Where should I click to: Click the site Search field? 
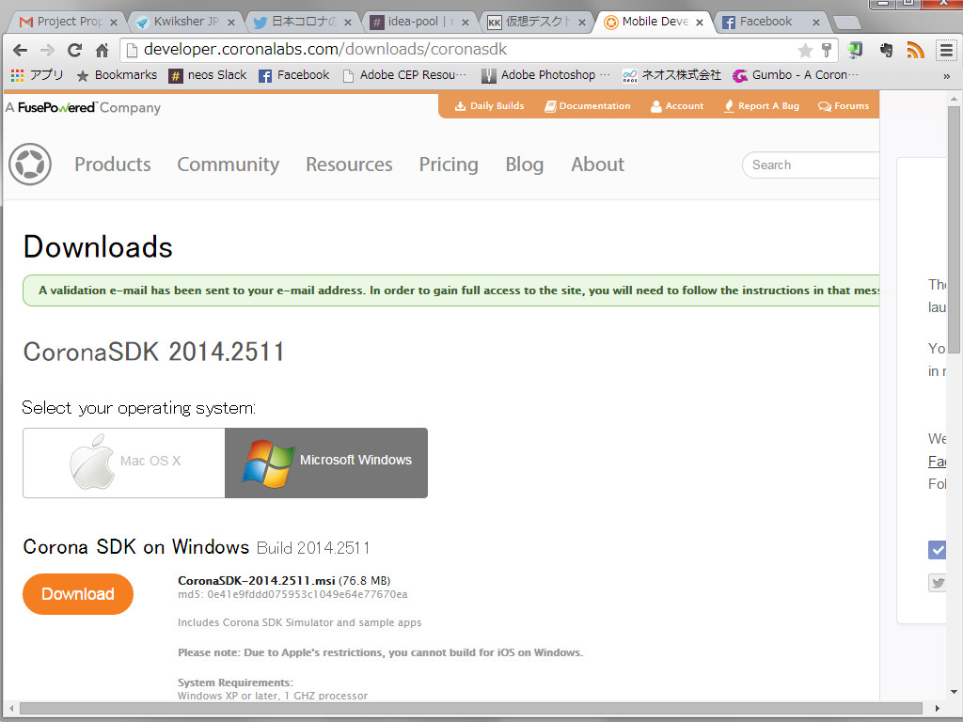(811, 165)
